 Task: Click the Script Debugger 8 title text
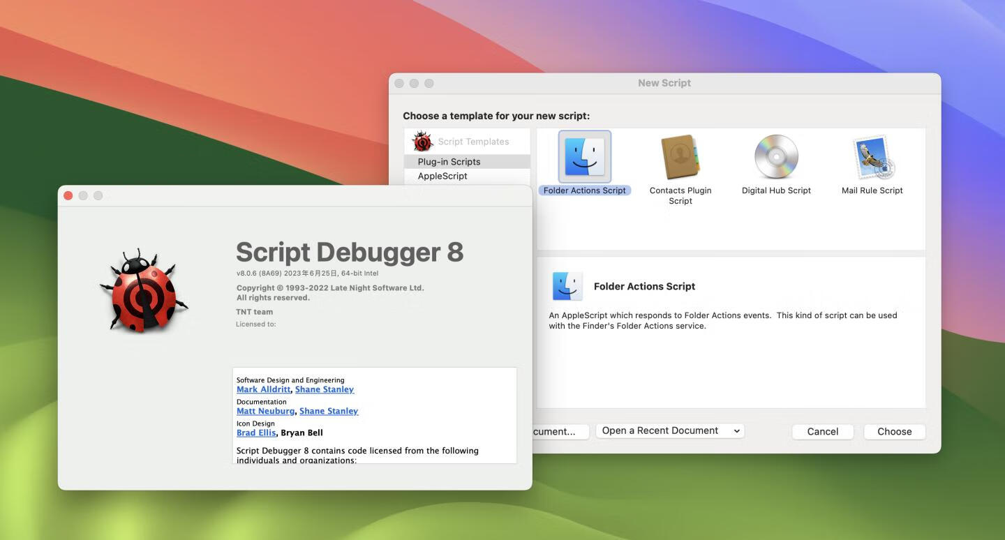[350, 252]
